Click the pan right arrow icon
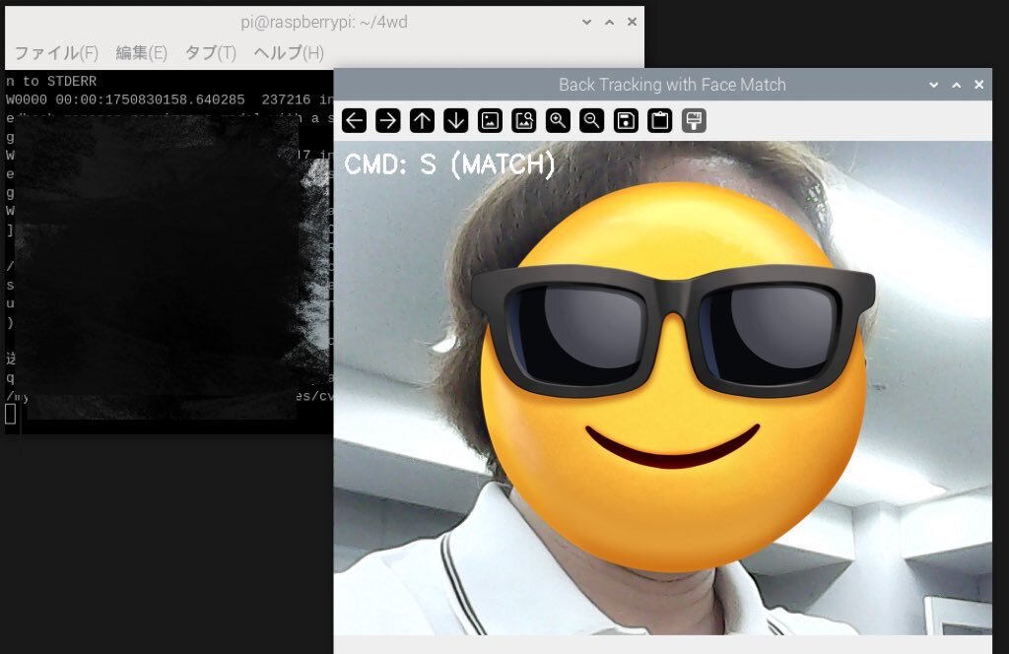1009x654 pixels. [388, 121]
